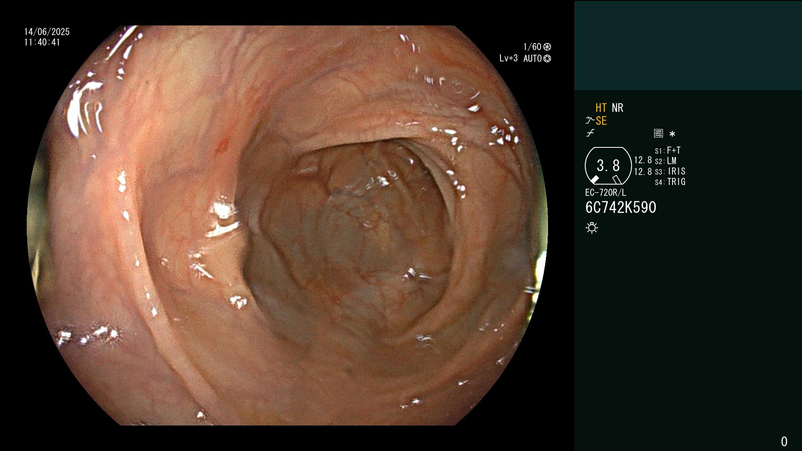Click the EC-720R/L scope model text
This screenshot has width=802, height=451.
click(606, 193)
